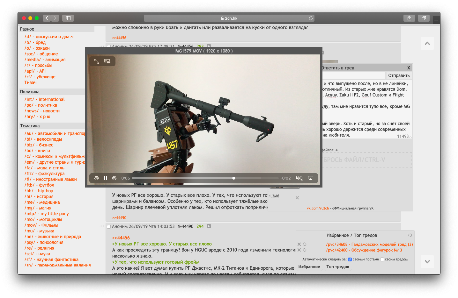The image size is (458, 298).
Task: Open the quoted >>44456 link in post 294
Action: point(121,238)
